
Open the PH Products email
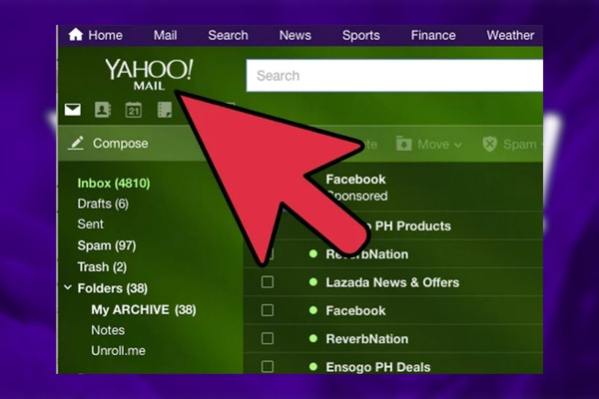(x=393, y=225)
